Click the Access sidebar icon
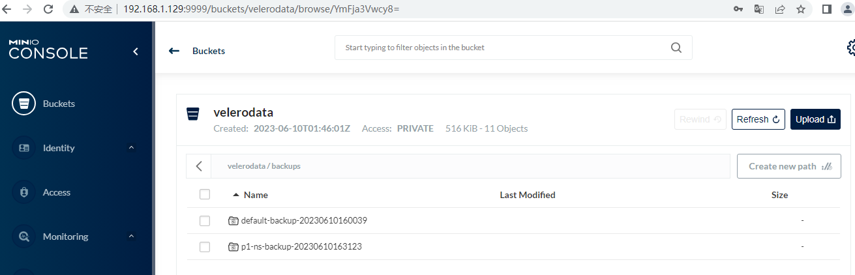Image resolution: width=855 pixels, height=275 pixels. click(x=23, y=192)
